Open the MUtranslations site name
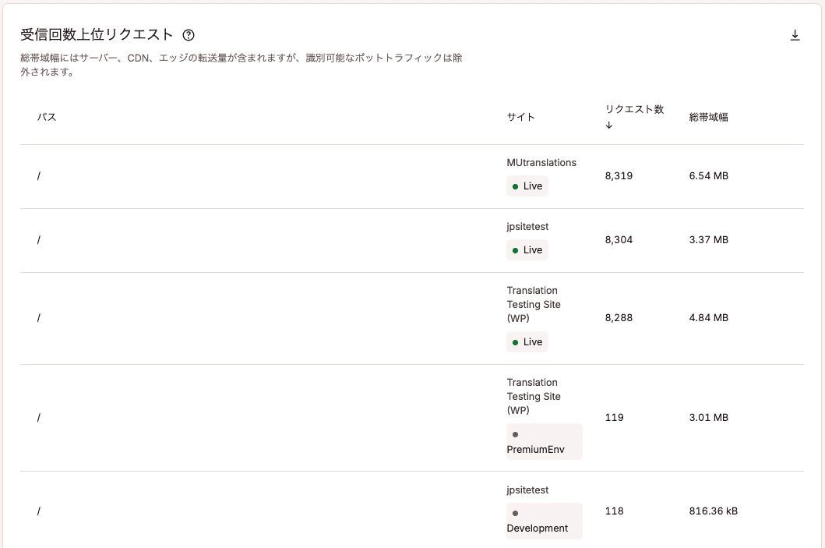The width and height of the screenshot is (825, 548). tap(542, 162)
